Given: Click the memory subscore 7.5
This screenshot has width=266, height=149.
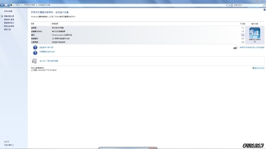Looking at the screenshot, I should (243, 31).
